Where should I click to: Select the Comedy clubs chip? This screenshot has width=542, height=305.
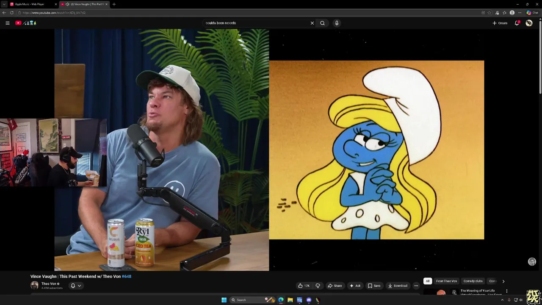pos(473,281)
